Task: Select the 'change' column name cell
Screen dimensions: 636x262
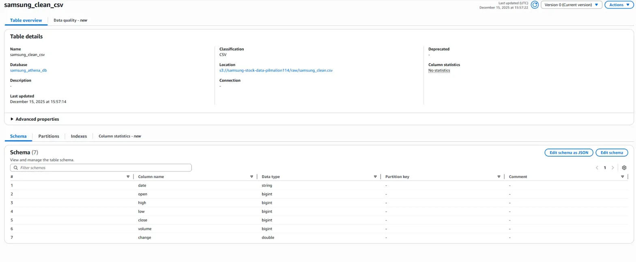Action: (x=145, y=237)
